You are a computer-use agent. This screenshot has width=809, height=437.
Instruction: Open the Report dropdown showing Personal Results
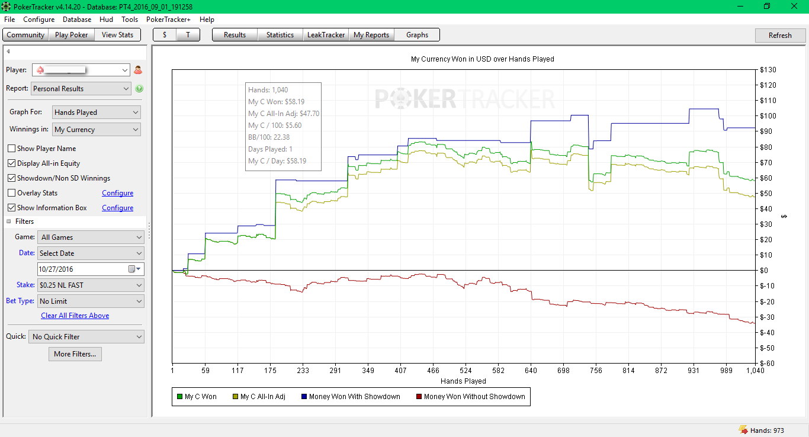coord(81,89)
